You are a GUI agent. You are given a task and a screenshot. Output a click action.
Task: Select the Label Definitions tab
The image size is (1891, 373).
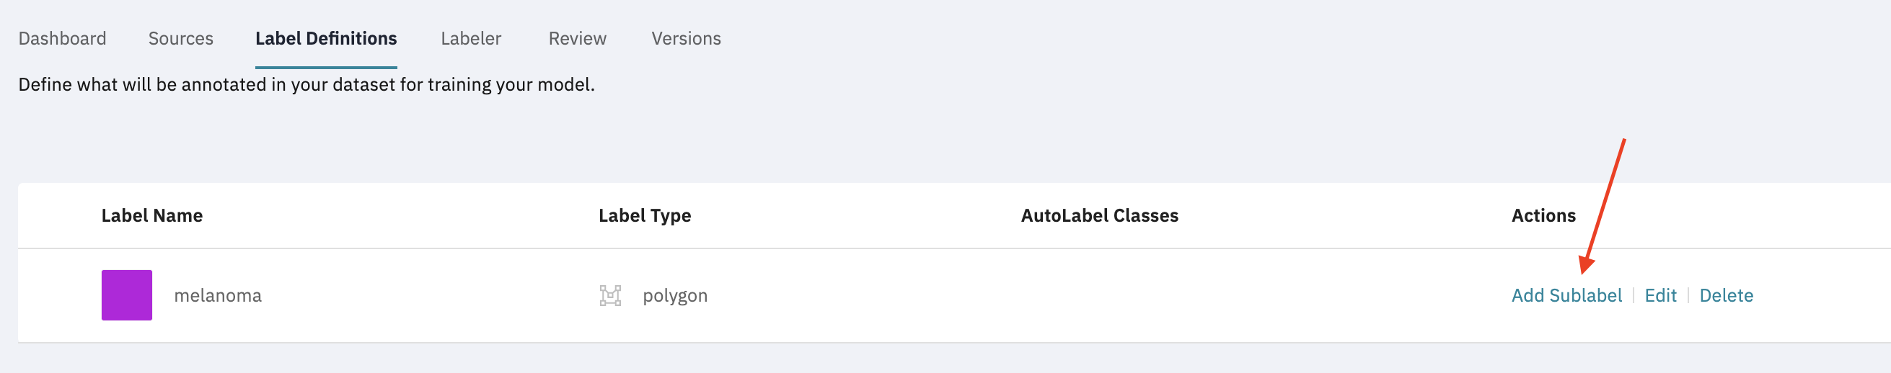[326, 38]
